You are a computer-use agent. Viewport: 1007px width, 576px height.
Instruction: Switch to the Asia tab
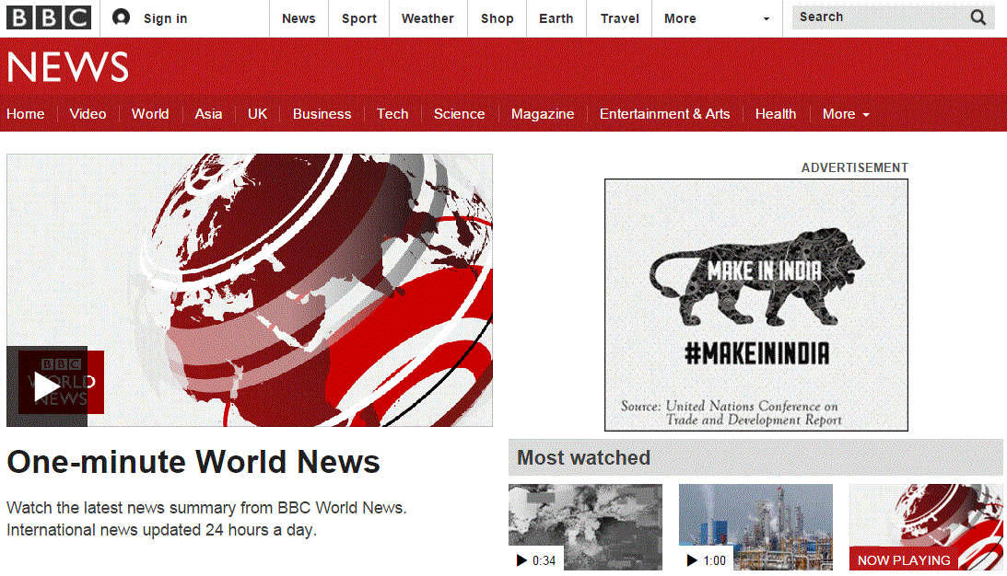click(x=209, y=114)
